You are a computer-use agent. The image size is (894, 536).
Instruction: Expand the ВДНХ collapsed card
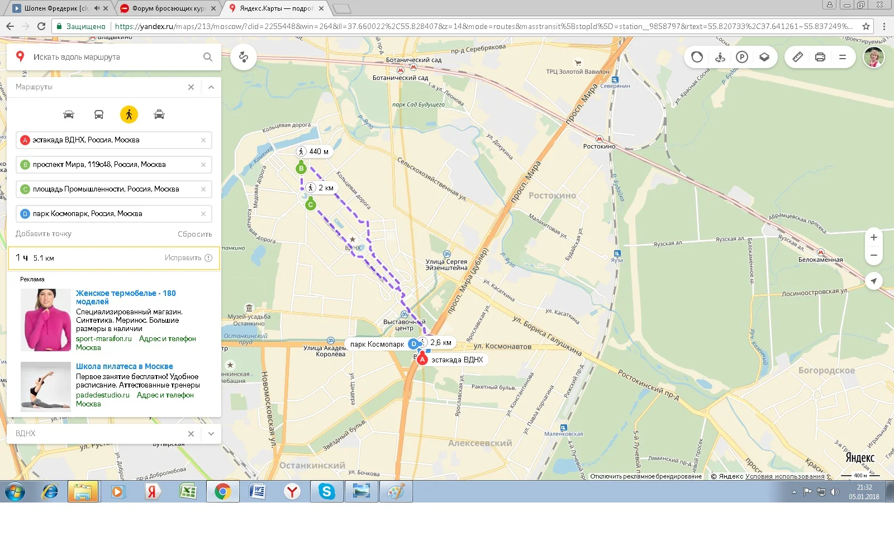click(x=211, y=434)
